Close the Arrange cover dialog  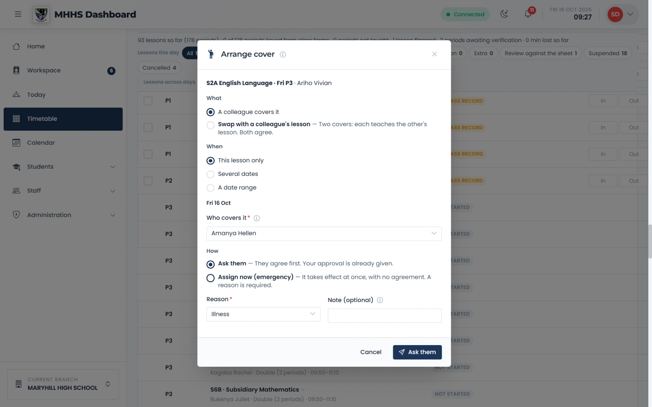[x=434, y=54]
